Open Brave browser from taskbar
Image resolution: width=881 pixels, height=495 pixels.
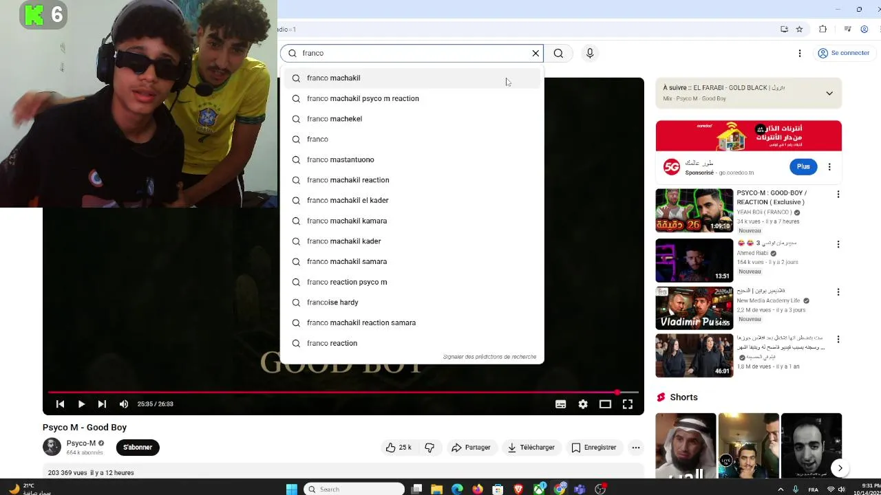(x=518, y=489)
